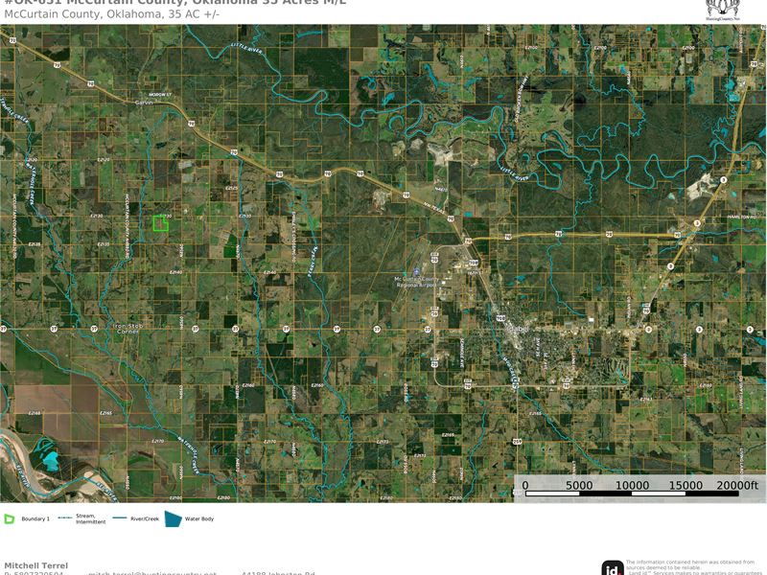Click the '5000' scale label
This screenshot has height=575, width=767.
(579, 485)
